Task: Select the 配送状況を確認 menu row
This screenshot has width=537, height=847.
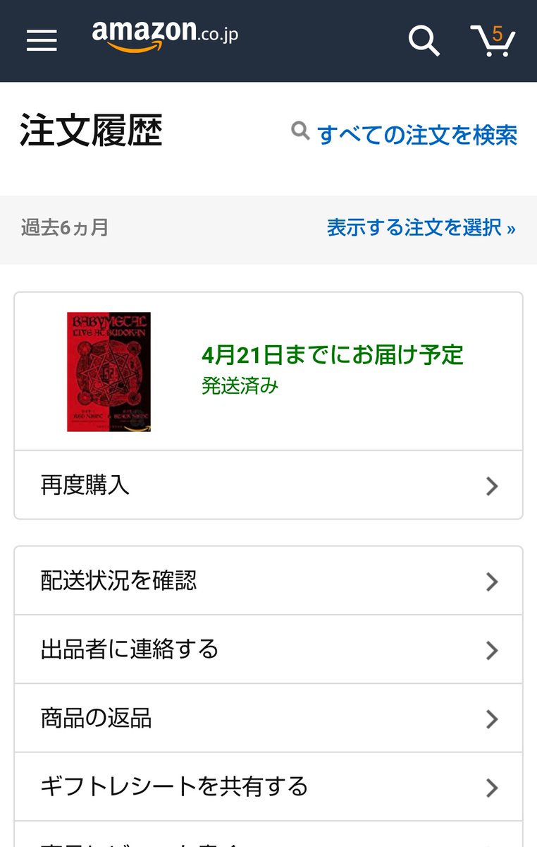Action: [x=268, y=581]
